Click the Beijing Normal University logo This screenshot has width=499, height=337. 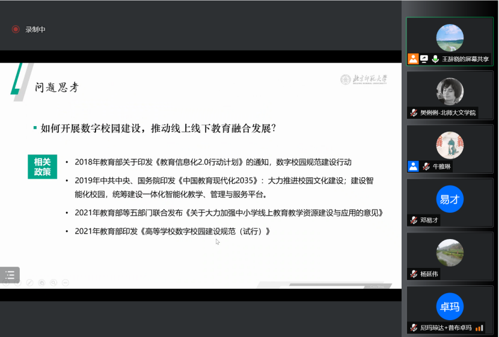click(364, 79)
